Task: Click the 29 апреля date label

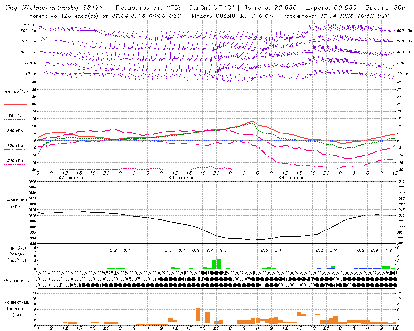Action: (291, 178)
